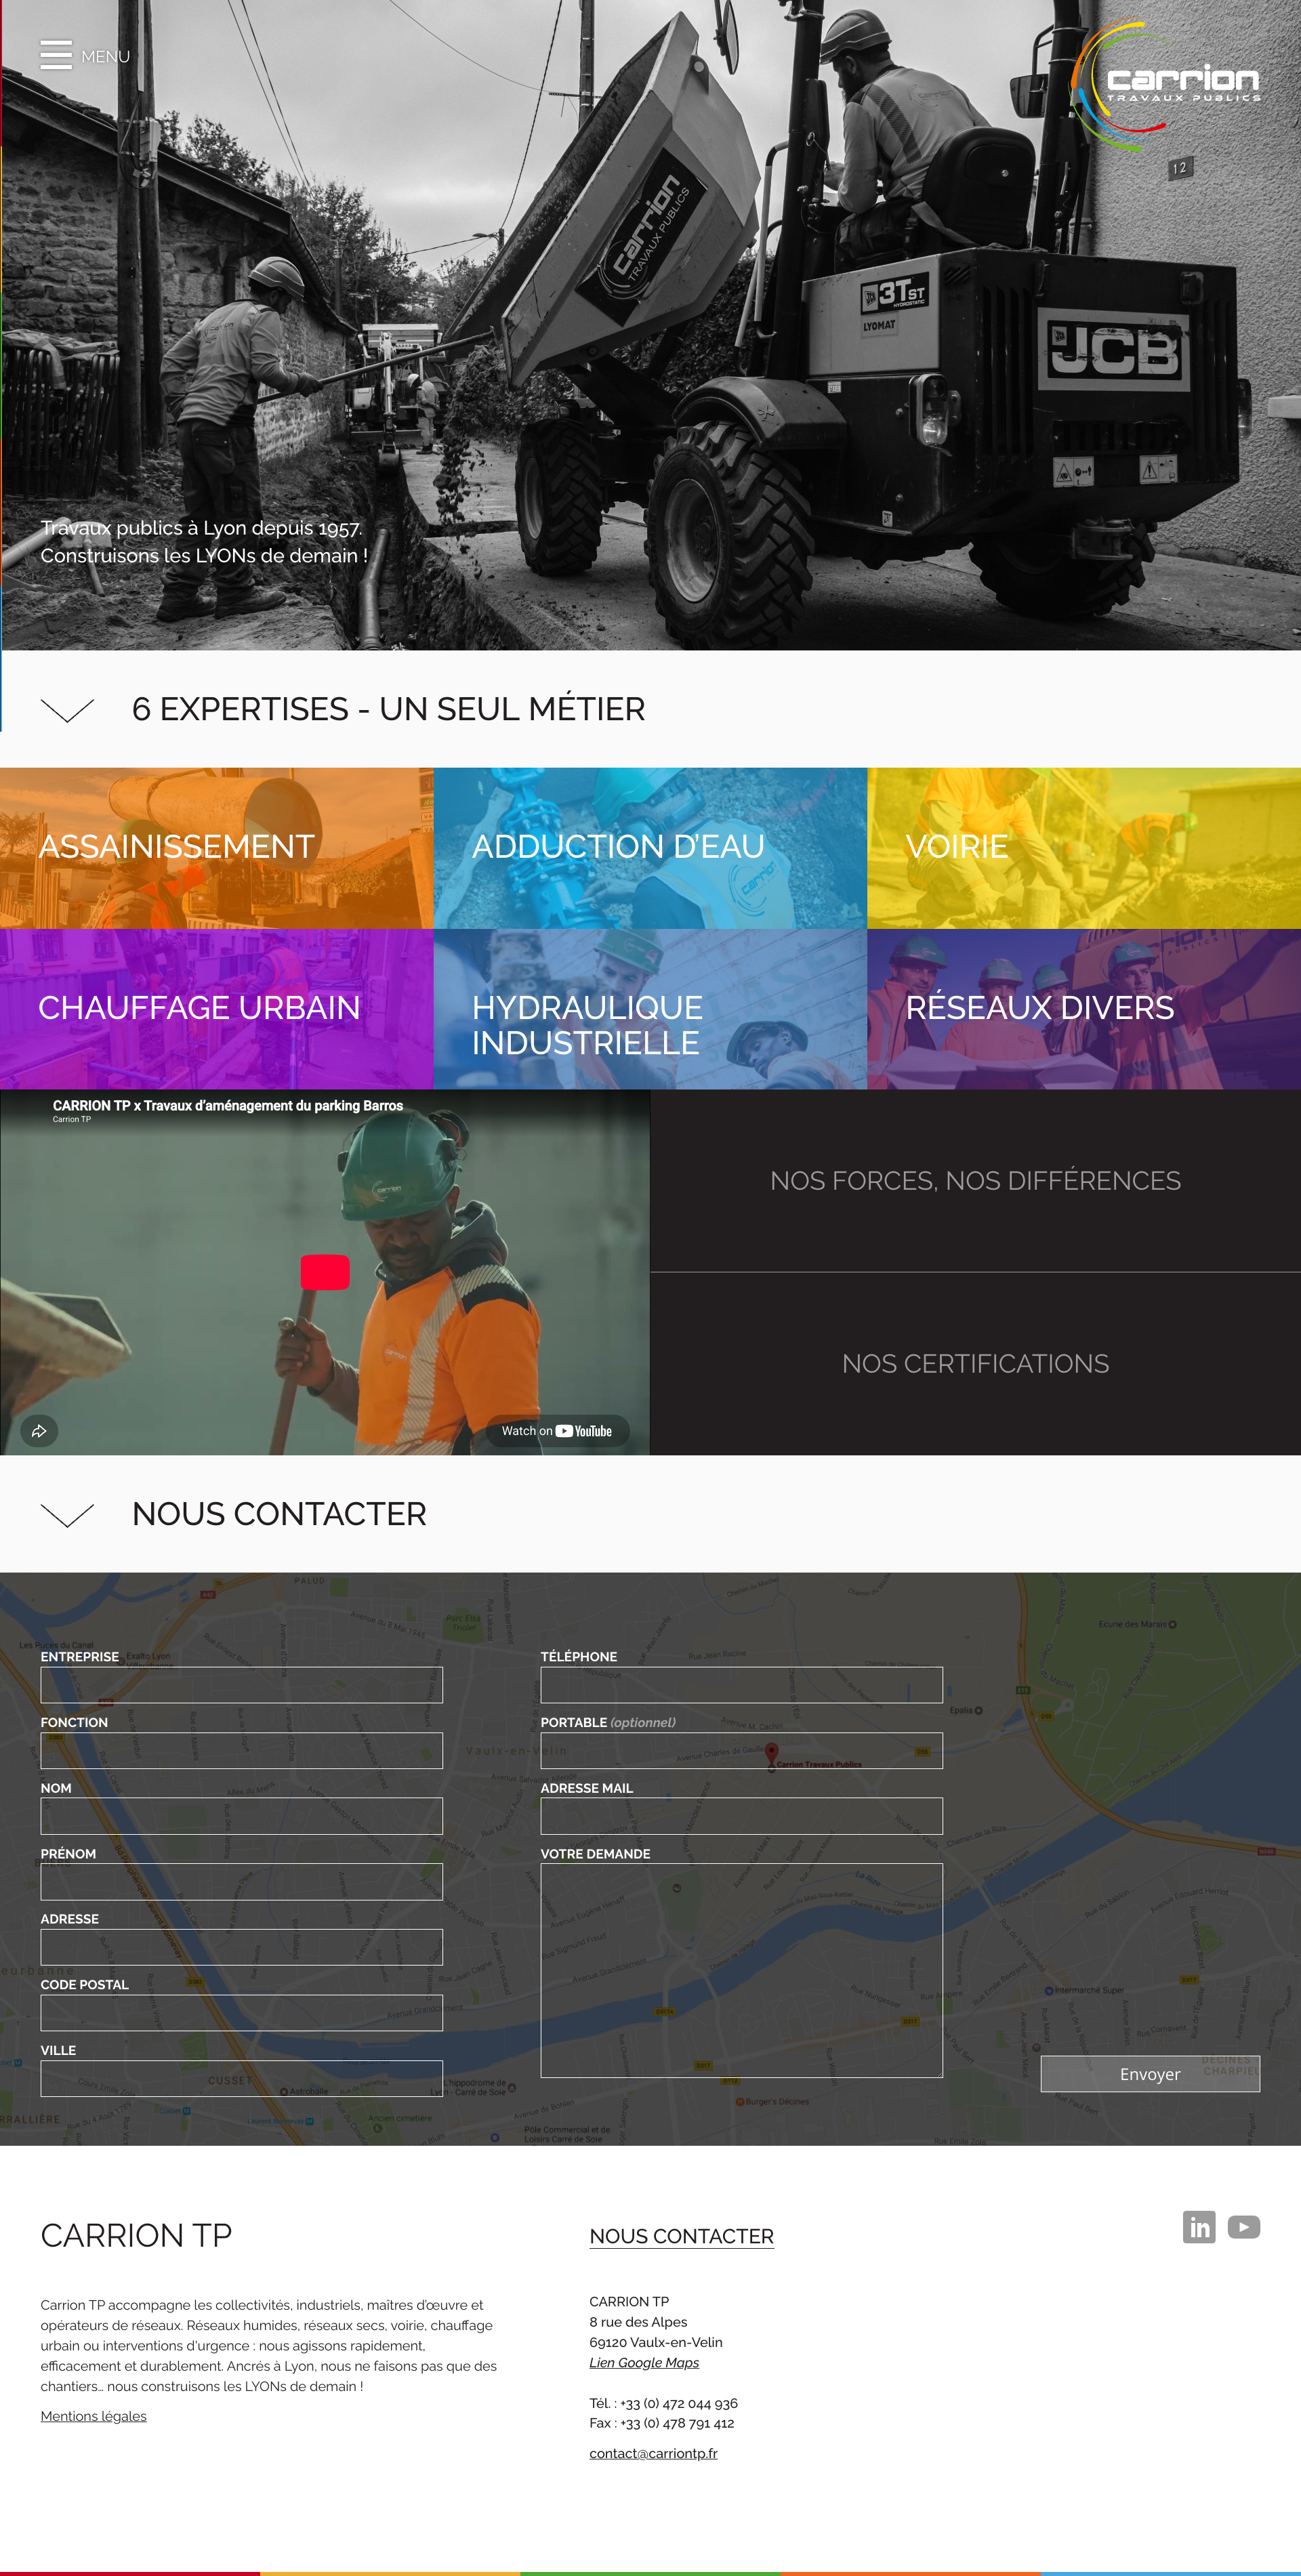
Task: Click the PORTABLE optional input field
Action: coord(741,1750)
